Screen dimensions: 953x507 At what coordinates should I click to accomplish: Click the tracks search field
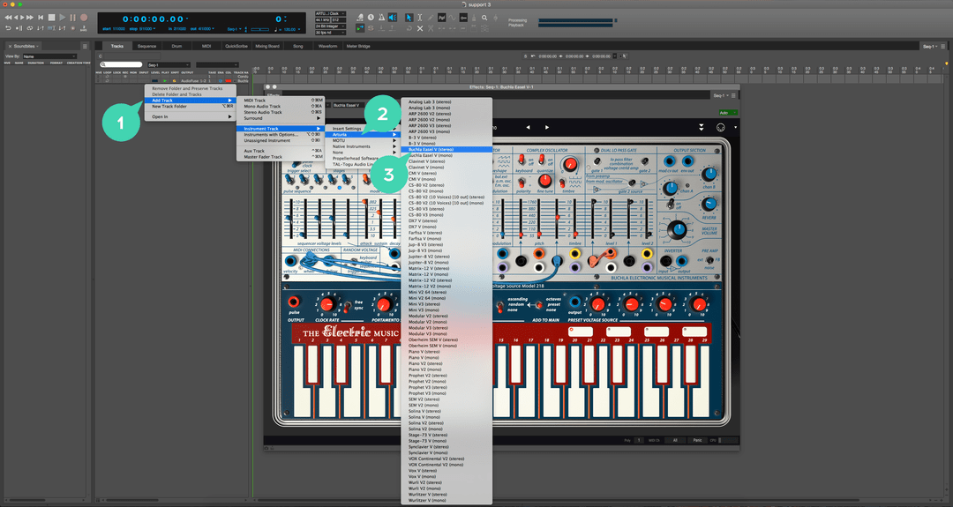pyautogui.click(x=121, y=64)
